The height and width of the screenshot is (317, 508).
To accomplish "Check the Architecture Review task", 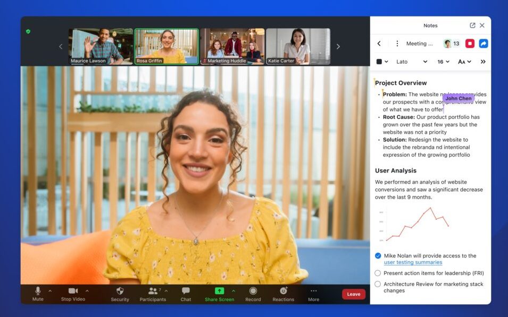I will coord(378,284).
